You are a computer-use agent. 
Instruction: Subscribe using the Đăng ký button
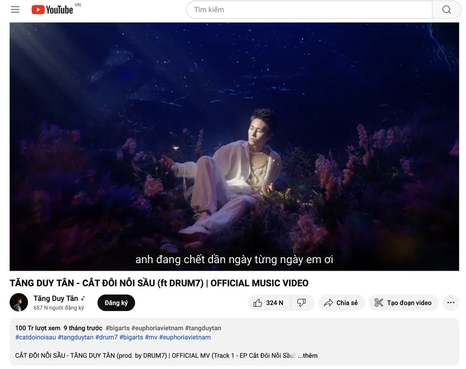116,303
